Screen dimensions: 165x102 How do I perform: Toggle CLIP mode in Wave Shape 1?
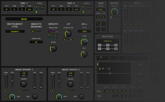point(24,73)
